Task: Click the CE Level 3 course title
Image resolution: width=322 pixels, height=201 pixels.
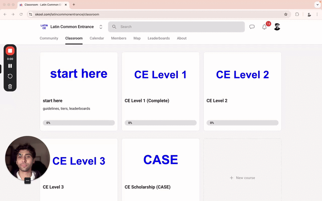Action: point(53,187)
